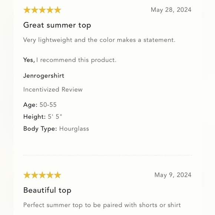The image size is (215, 215).
Task: Click the 'Perfect summer top' review text
Action: click(102, 205)
